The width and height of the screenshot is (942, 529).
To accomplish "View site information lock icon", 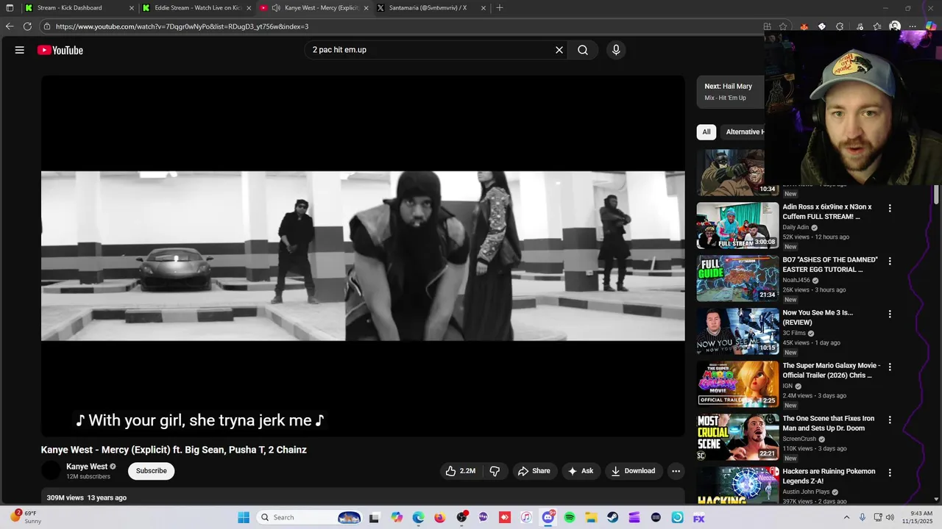I will tap(47, 26).
